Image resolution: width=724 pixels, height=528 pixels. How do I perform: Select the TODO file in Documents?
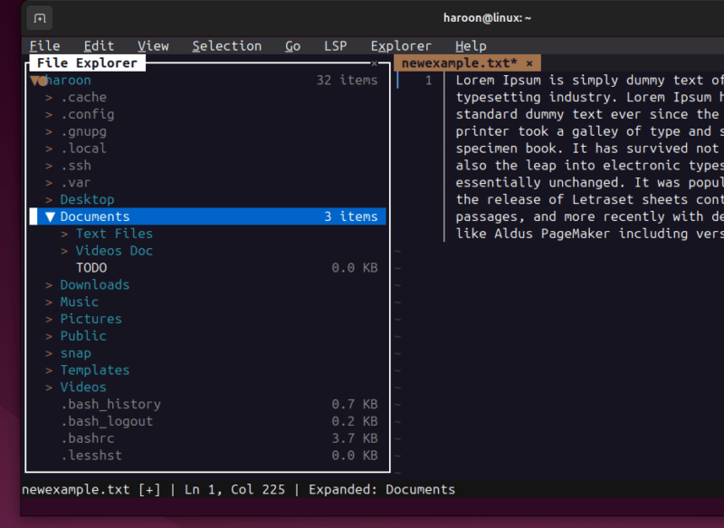tap(90, 267)
